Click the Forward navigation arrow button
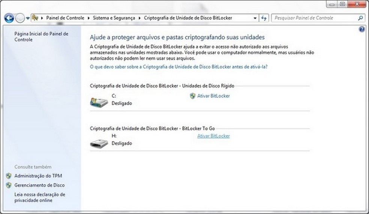 [20, 18]
